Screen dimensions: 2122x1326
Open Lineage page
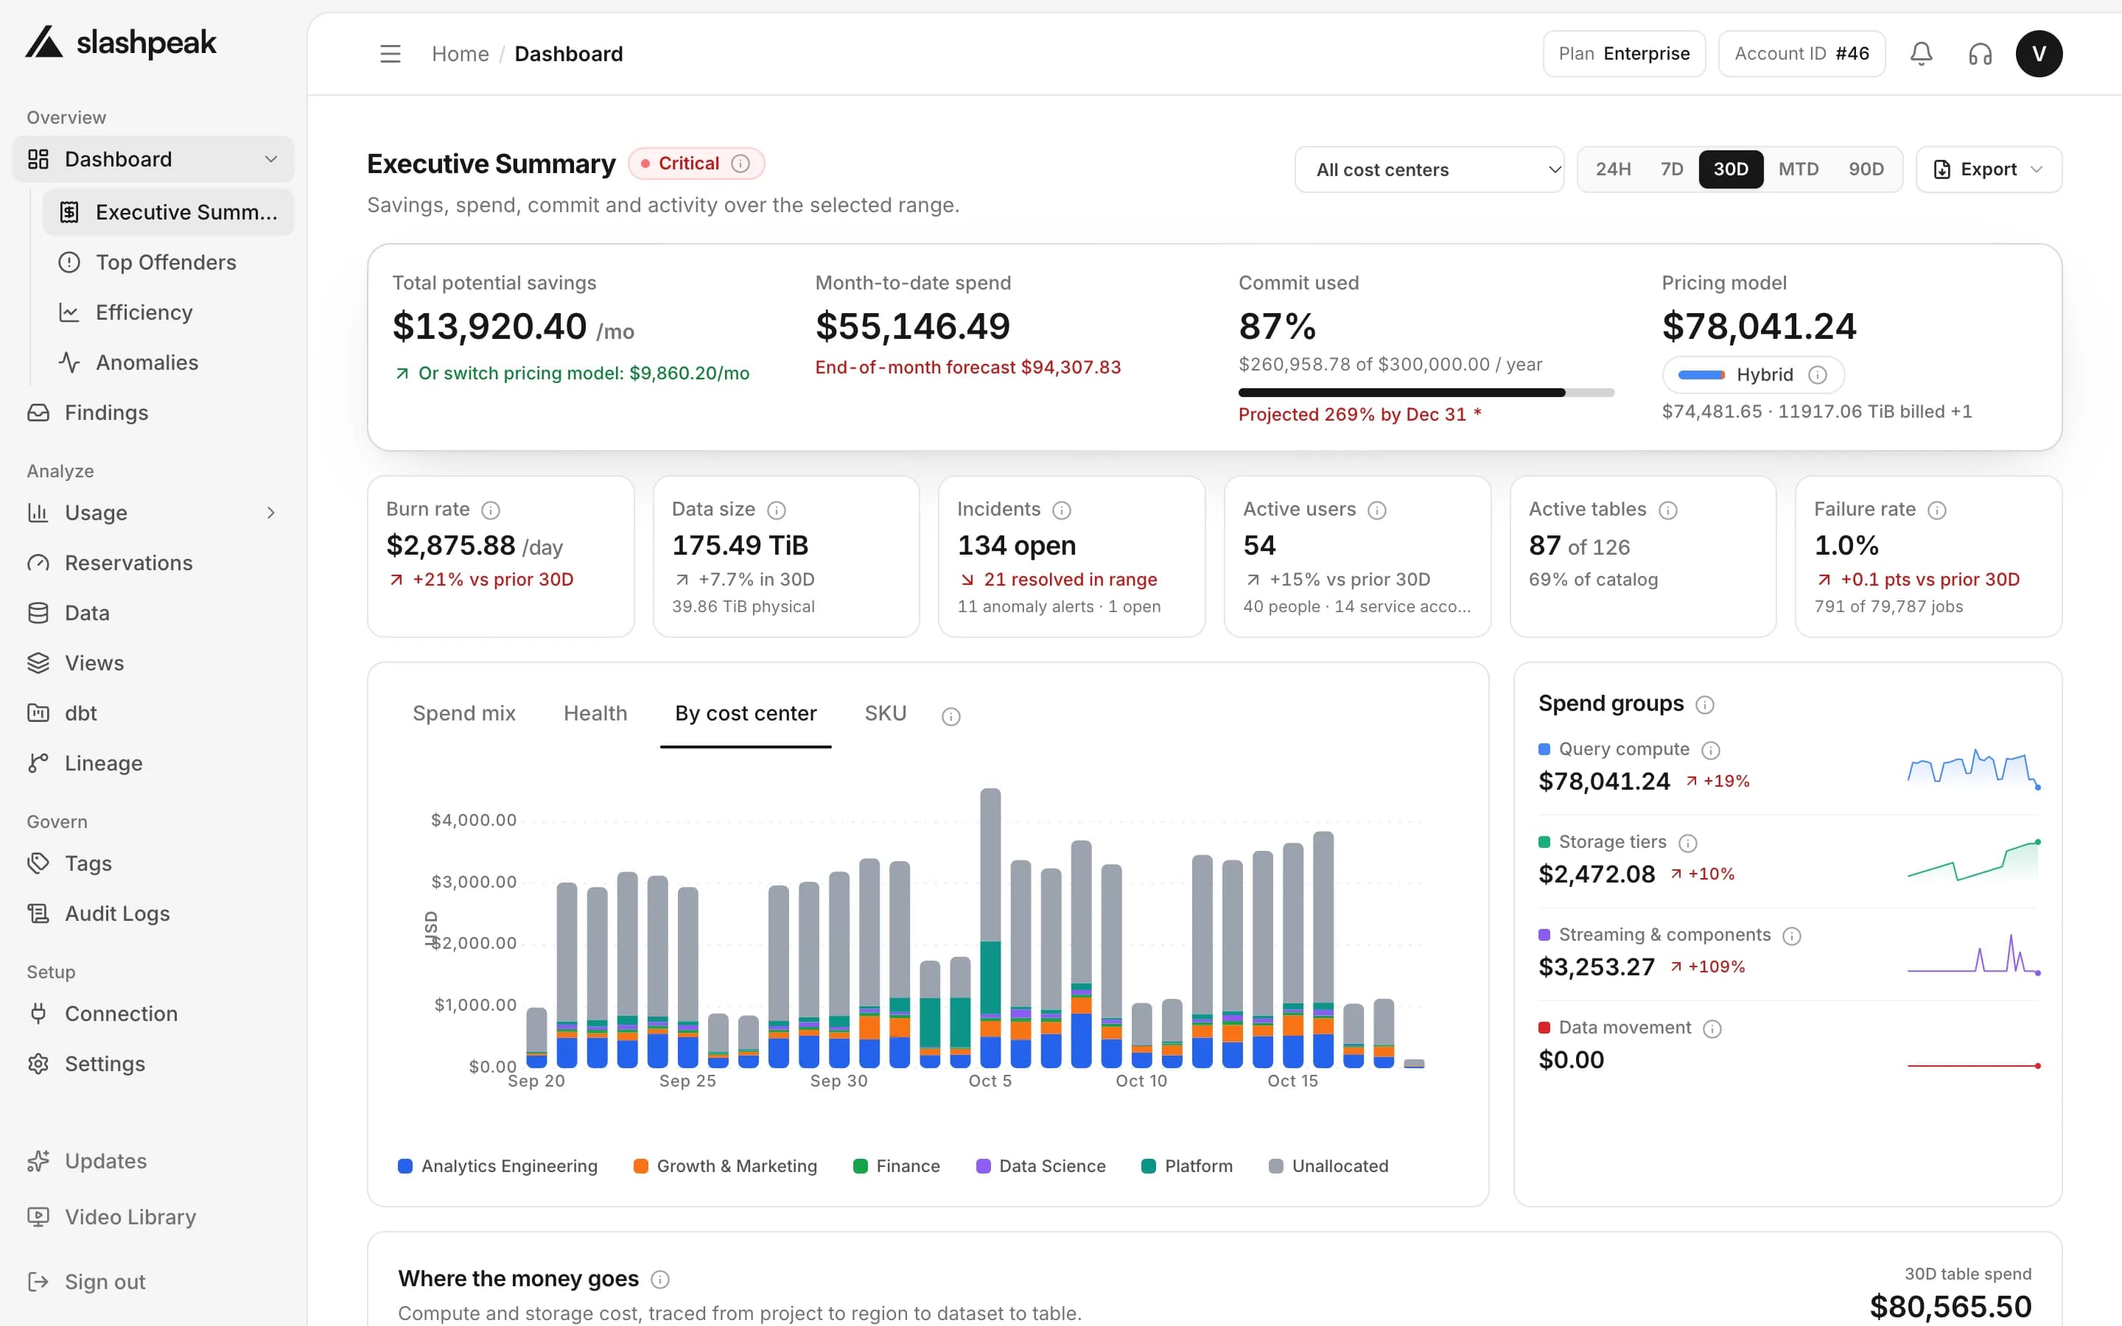pyautogui.click(x=153, y=763)
